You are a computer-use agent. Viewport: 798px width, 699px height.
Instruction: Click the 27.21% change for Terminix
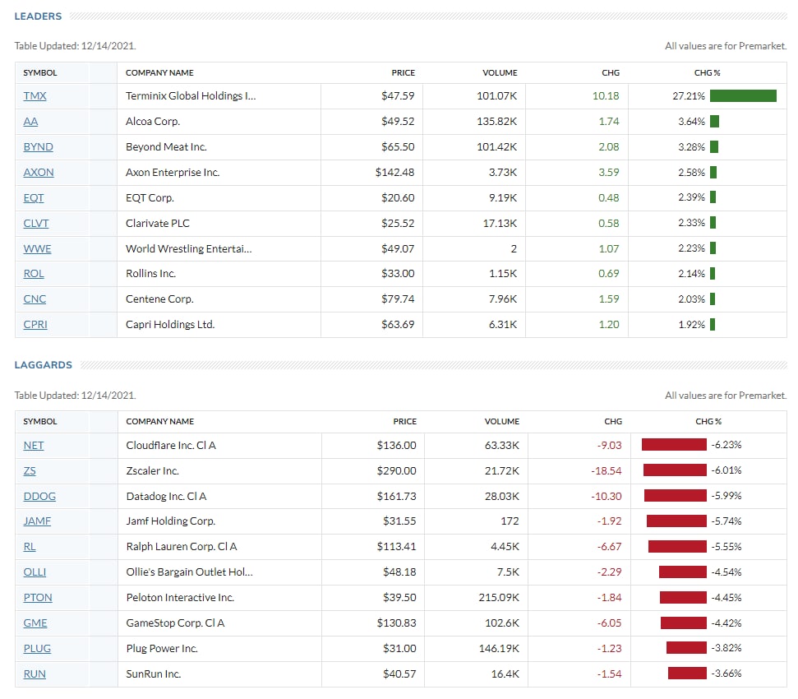[689, 95]
